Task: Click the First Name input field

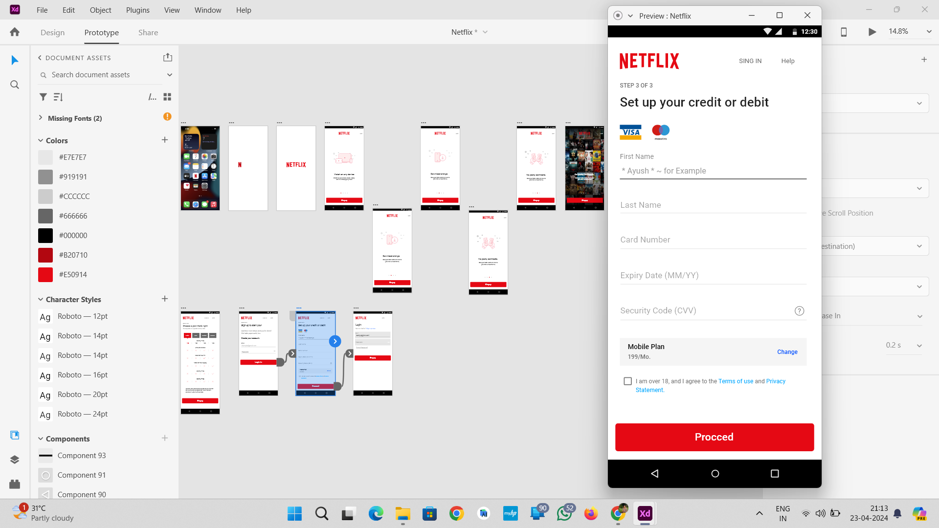Action: pos(713,171)
